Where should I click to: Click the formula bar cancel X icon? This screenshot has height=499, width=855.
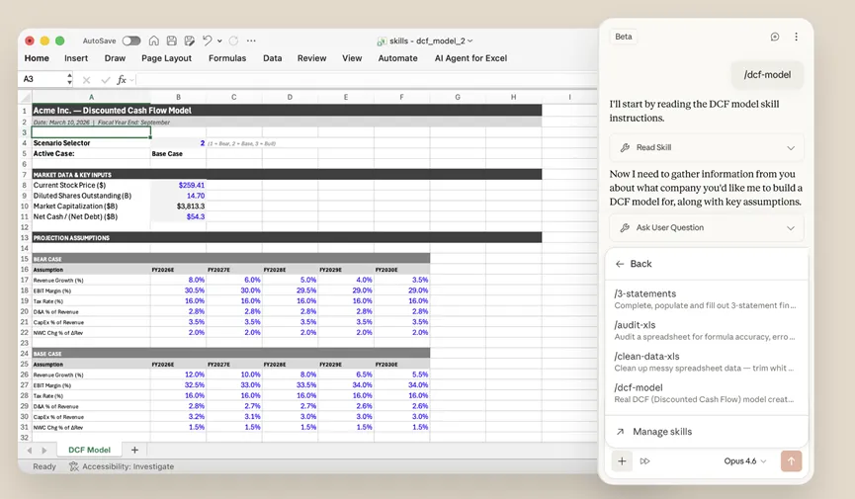pyautogui.click(x=86, y=80)
